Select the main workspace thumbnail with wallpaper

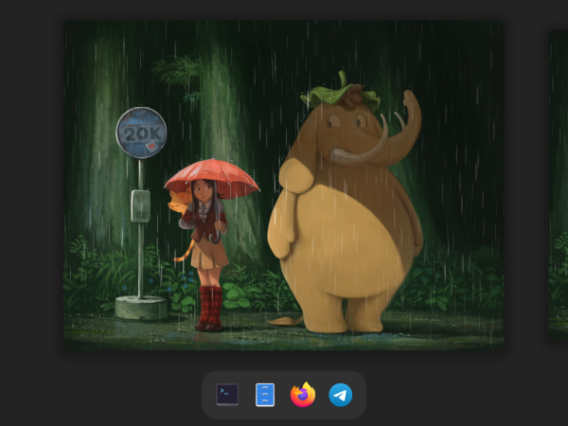(284, 186)
